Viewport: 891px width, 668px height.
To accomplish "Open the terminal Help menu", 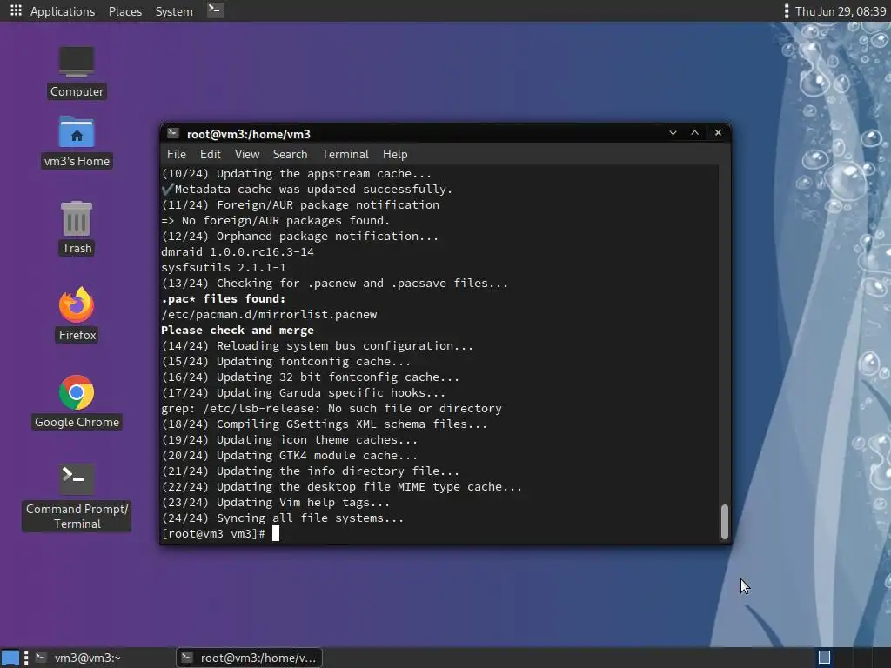I will coord(395,155).
